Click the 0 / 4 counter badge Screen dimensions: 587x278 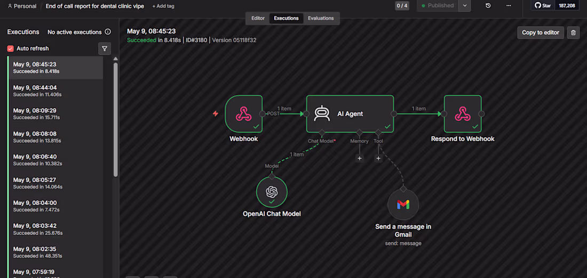tap(402, 6)
